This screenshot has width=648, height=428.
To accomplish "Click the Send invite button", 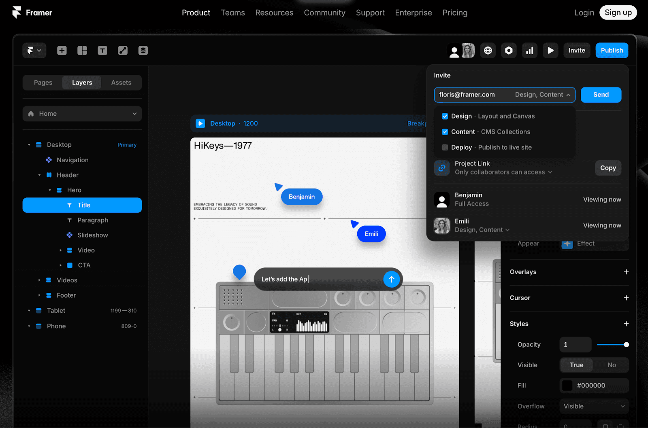I will point(601,95).
